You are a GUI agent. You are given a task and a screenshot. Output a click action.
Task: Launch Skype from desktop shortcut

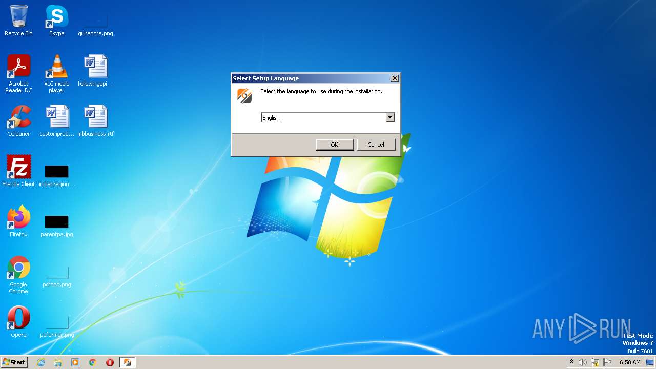(56, 20)
